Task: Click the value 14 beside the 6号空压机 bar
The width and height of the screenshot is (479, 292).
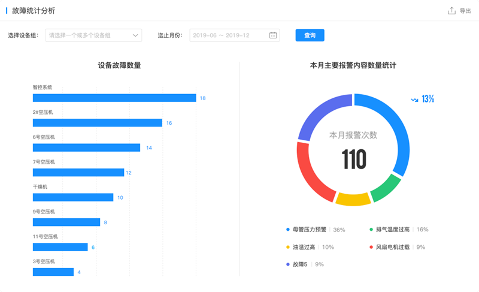Action: tap(149, 148)
